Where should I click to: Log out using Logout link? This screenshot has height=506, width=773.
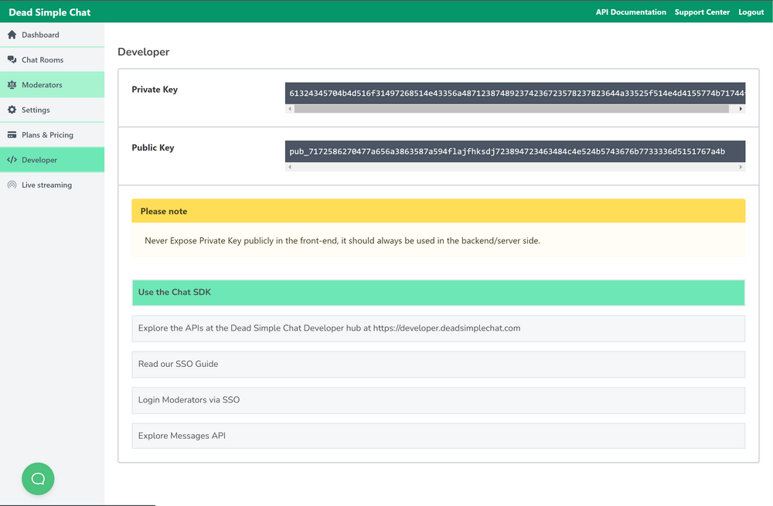(x=751, y=12)
